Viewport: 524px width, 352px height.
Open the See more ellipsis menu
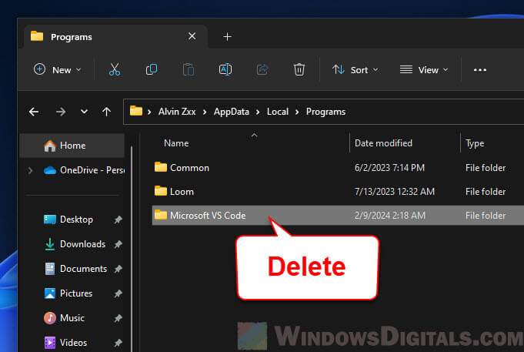480,70
